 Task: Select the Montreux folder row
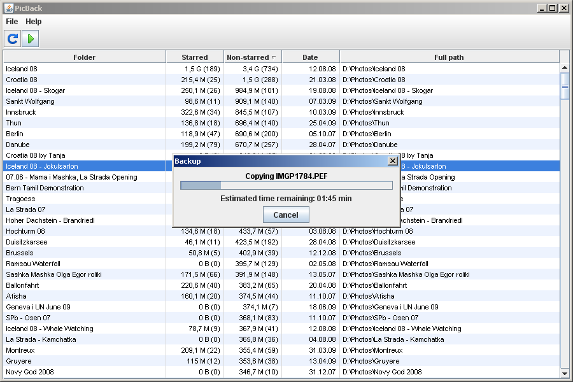(x=281, y=350)
